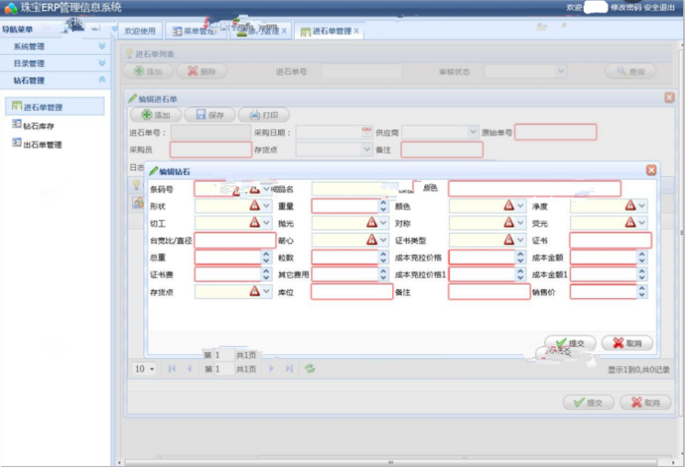685x467 pixels.
Task: Go to the first page using pager icon
Action: pos(171,369)
